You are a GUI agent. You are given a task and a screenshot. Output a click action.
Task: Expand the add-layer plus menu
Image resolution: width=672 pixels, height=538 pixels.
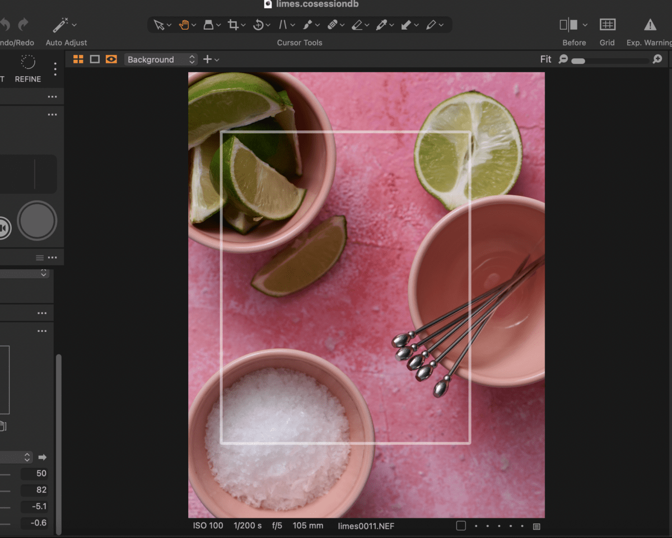coord(211,59)
